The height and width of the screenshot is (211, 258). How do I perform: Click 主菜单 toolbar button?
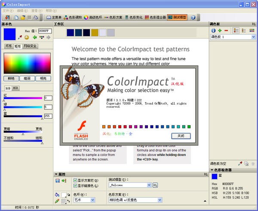[x=54, y=17]
